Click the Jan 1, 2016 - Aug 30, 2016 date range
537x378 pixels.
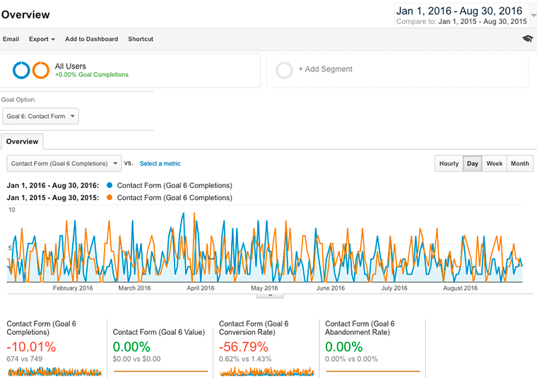point(459,11)
